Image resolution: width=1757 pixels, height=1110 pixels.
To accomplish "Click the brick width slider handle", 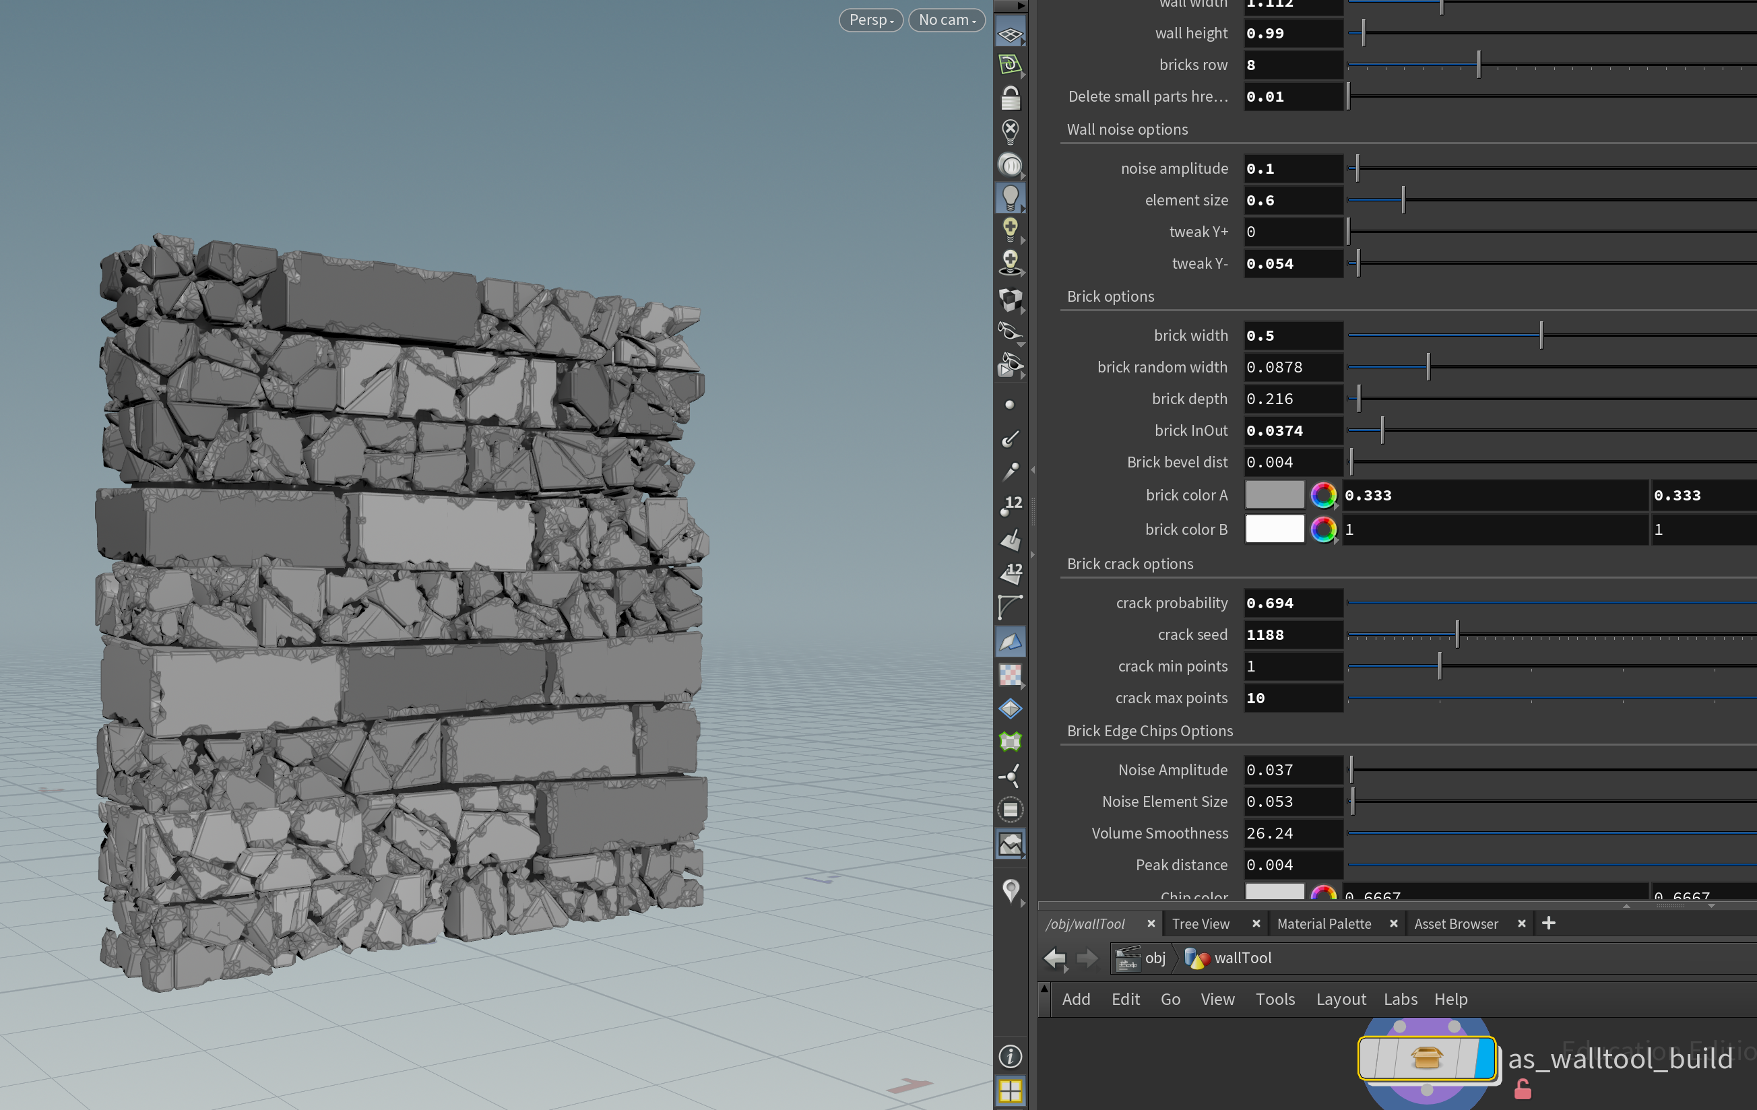I will [1541, 335].
